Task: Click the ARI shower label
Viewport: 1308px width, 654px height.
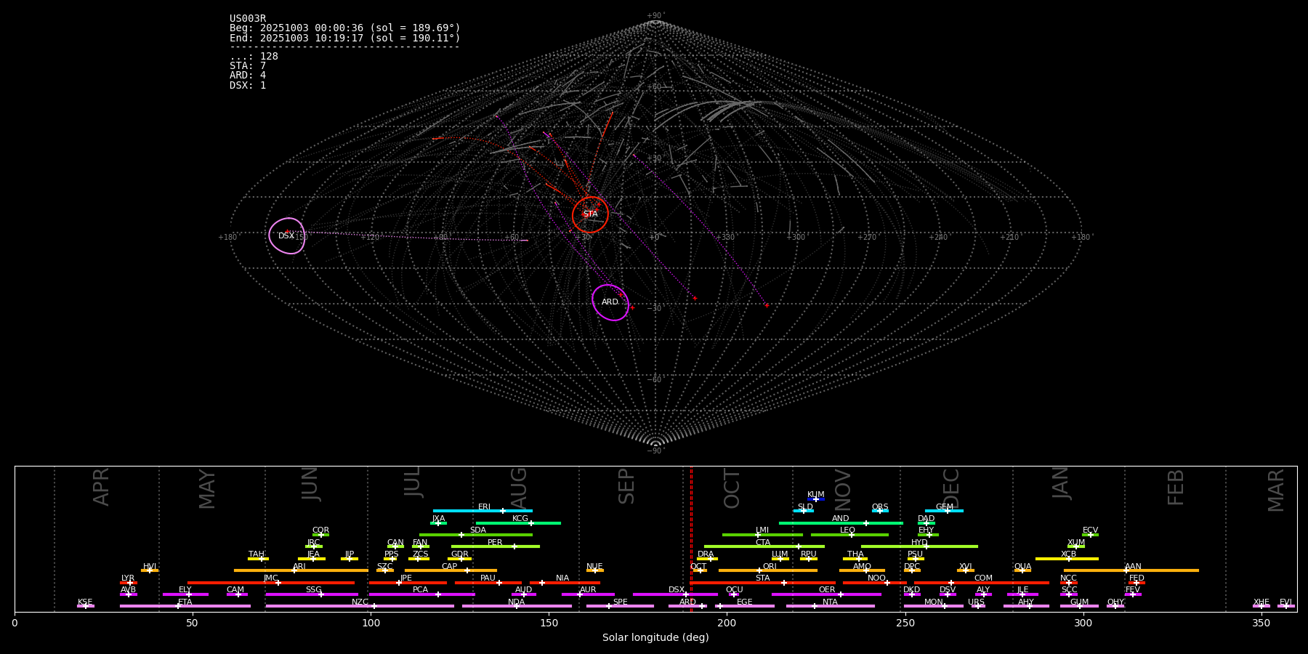Action: coord(299,567)
